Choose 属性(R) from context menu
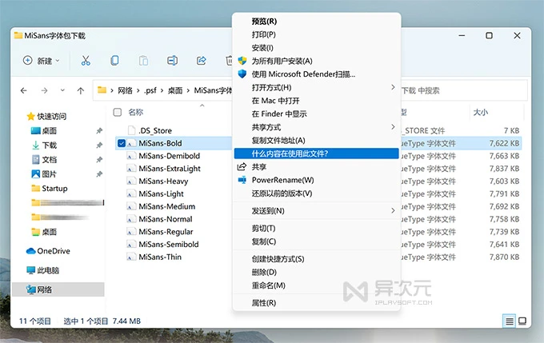 coord(317,303)
